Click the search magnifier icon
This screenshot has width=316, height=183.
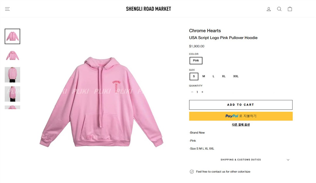pyautogui.click(x=279, y=9)
